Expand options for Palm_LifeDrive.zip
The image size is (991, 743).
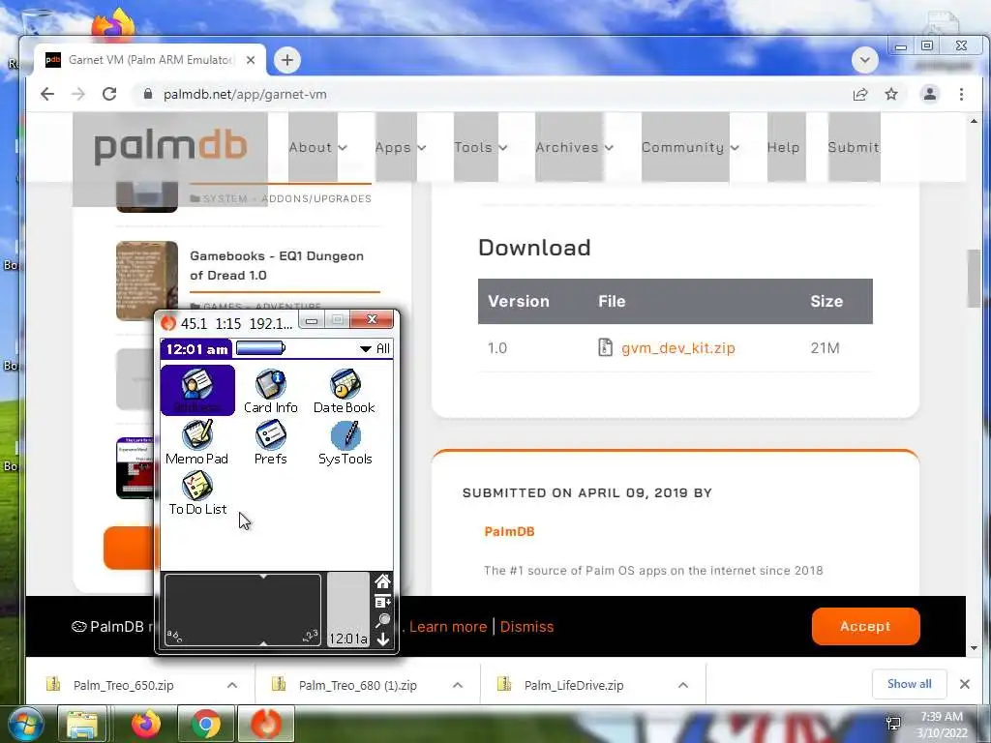pos(682,685)
